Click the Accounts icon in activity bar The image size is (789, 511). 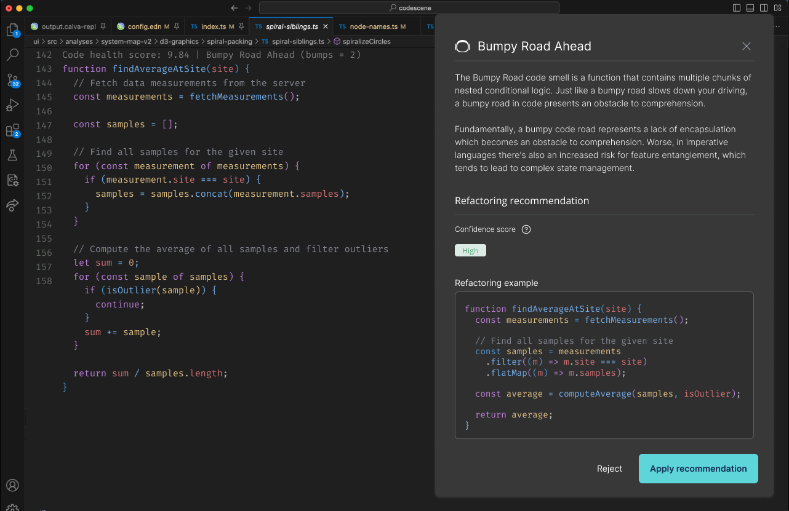coord(12,486)
